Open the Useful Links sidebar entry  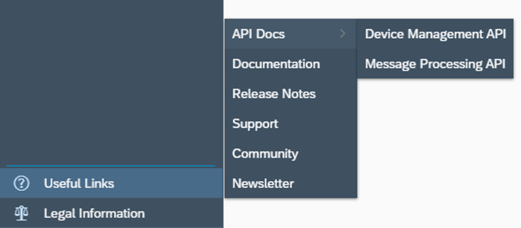pos(111,183)
